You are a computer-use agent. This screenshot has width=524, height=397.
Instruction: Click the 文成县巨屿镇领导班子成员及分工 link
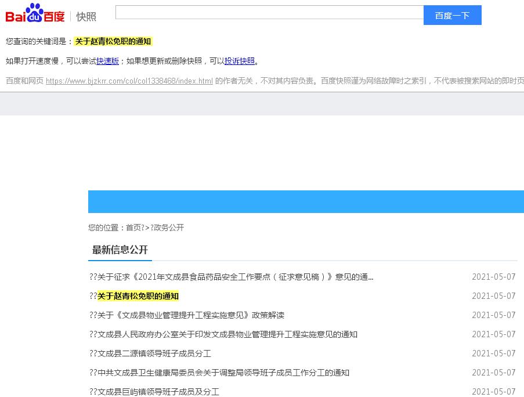coord(154,392)
